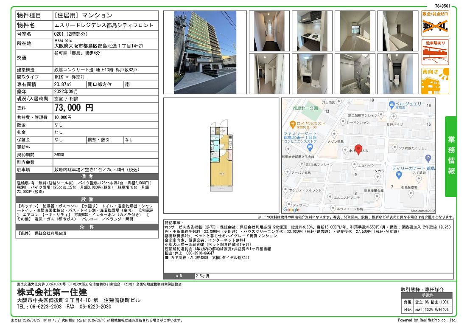Viewport: 467px width, 327px height.
Task: Open the empty room side photo thumbnail
Action: point(398,31)
